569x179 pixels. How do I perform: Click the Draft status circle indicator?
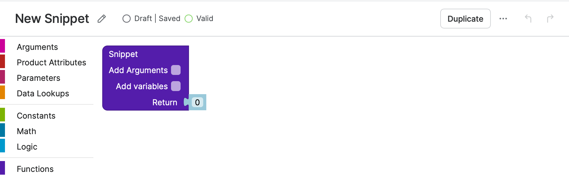click(x=126, y=19)
